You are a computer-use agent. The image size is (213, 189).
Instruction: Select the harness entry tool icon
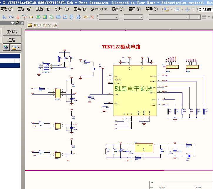(x=65, y=17)
